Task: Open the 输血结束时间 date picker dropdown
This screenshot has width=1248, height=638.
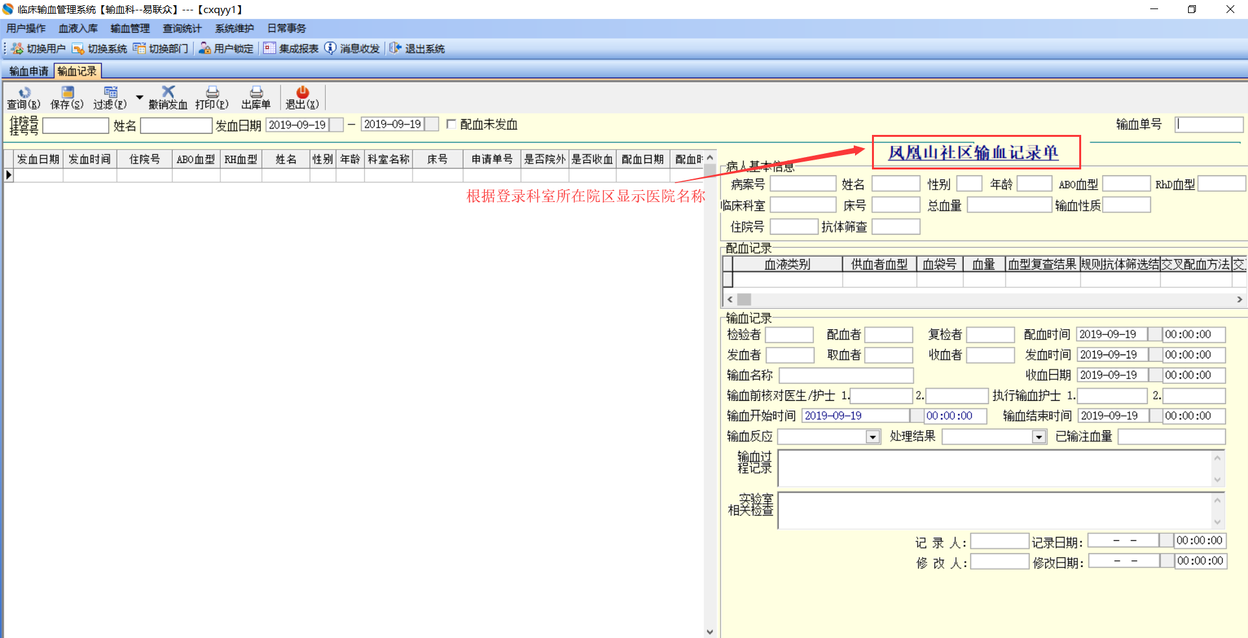Action: (1155, 416)
